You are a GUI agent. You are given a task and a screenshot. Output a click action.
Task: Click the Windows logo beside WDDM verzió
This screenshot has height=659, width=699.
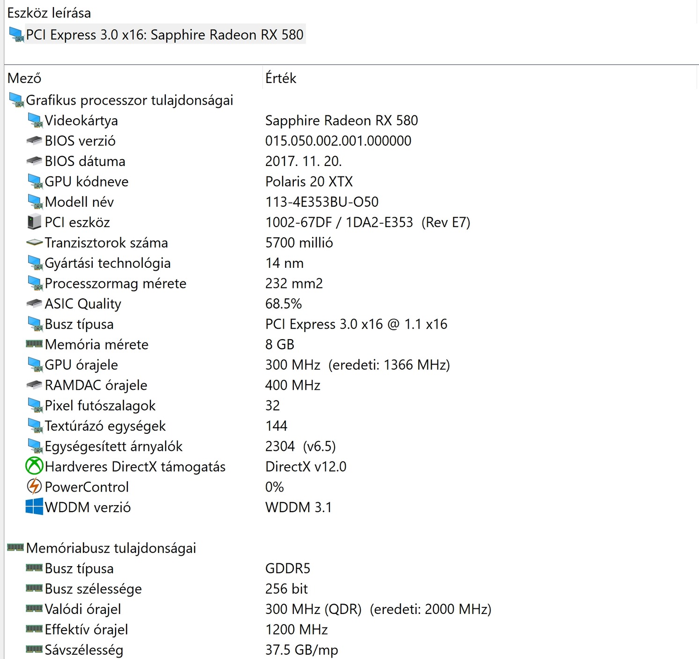tap(34, 507)
